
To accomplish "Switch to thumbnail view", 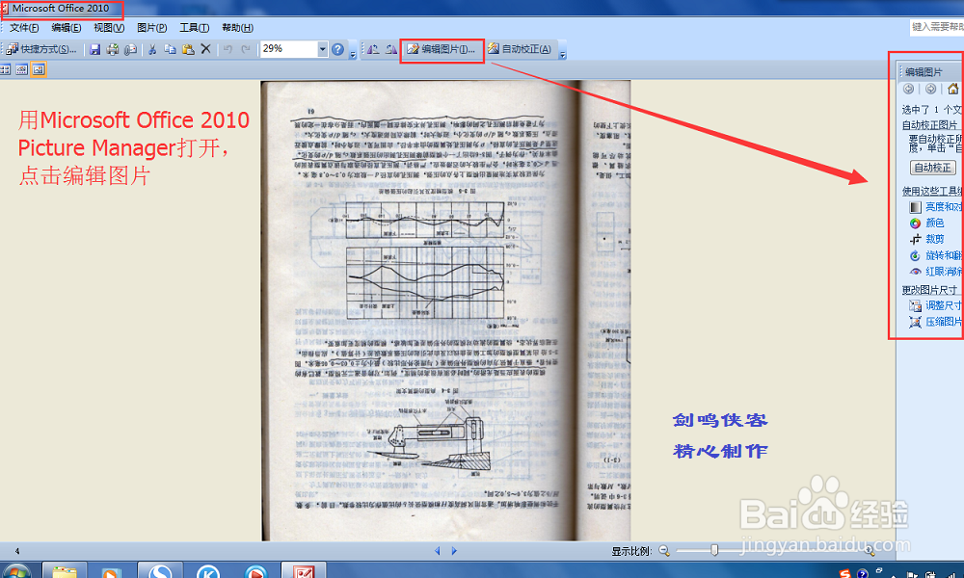I will [5, 70].
